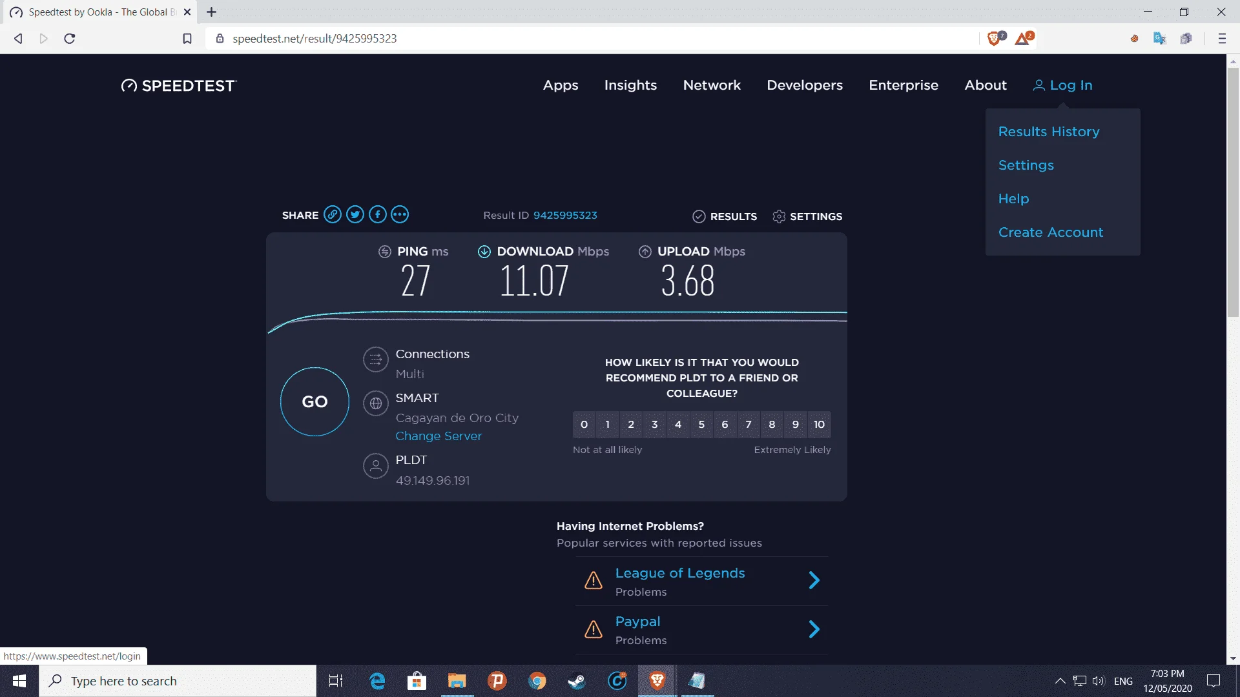The image size is (1240, 697).
Task: Rate PLDT 6 on the recommendation scale
Action: (x=725, y=425)
